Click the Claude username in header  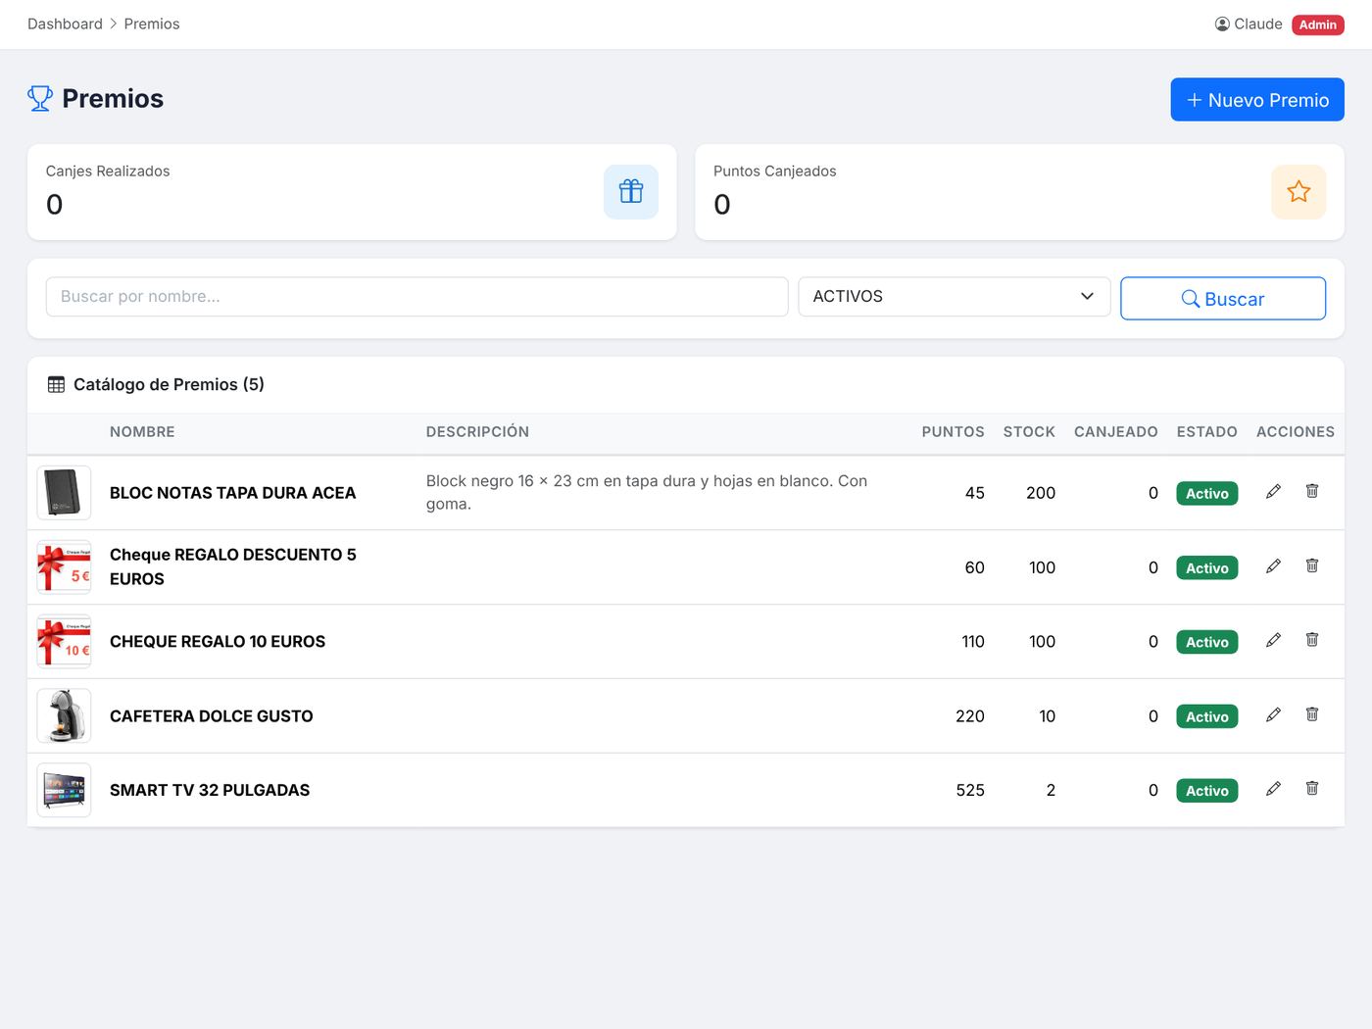[1258, 24]
